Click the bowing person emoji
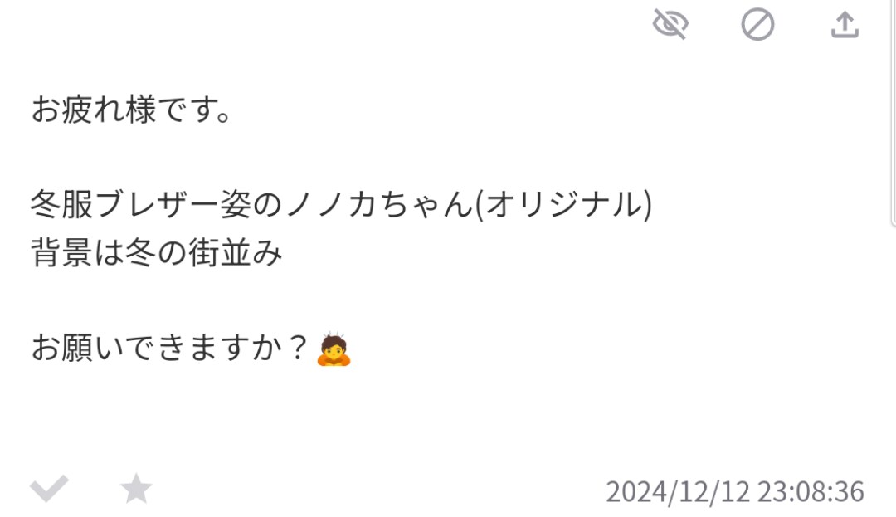Viewport: 896px width, 517px height. 334,348
